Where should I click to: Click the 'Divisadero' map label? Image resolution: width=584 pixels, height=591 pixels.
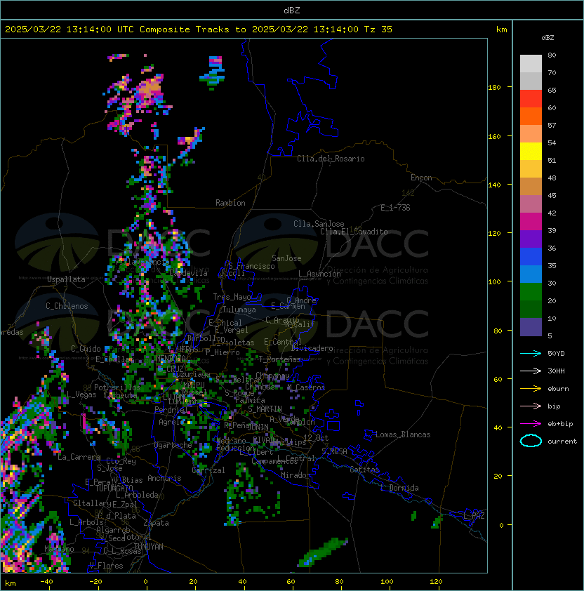(x=312, y=348)
